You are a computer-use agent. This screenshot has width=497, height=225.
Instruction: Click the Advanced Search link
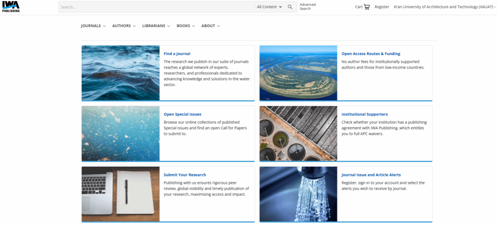tap(307, 7)
